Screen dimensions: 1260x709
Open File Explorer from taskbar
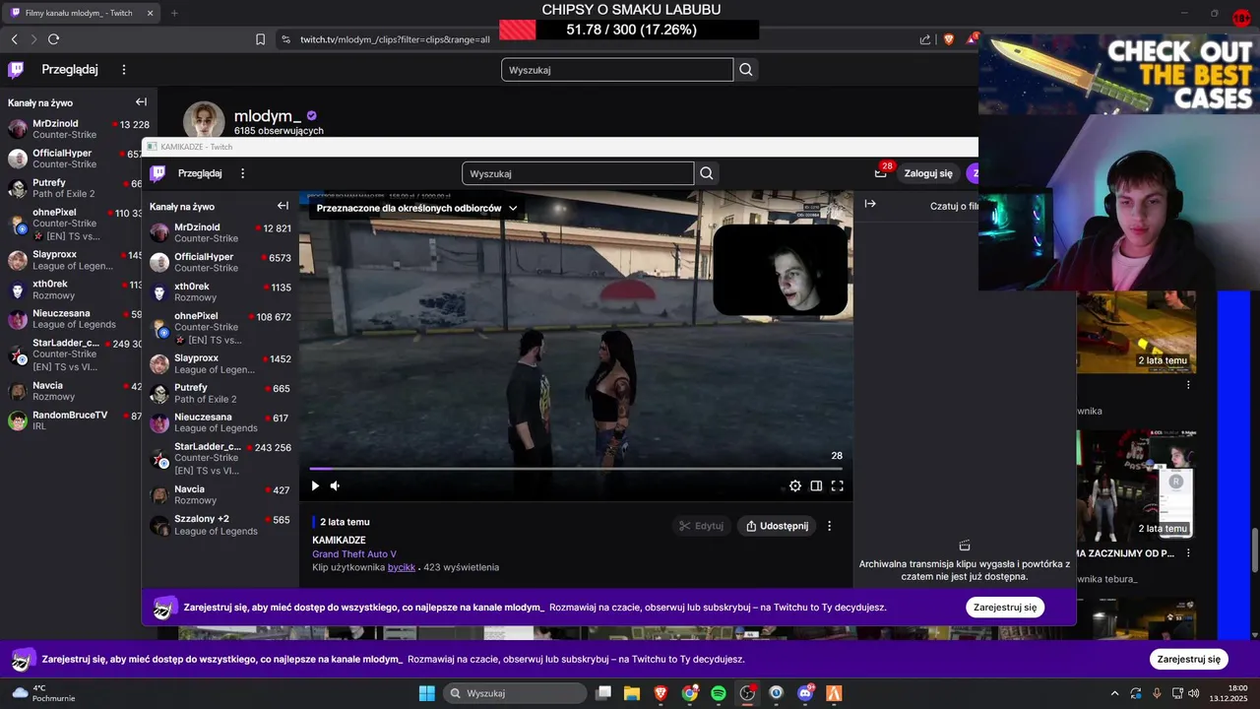pyautogui.click(x=632, y=693)
